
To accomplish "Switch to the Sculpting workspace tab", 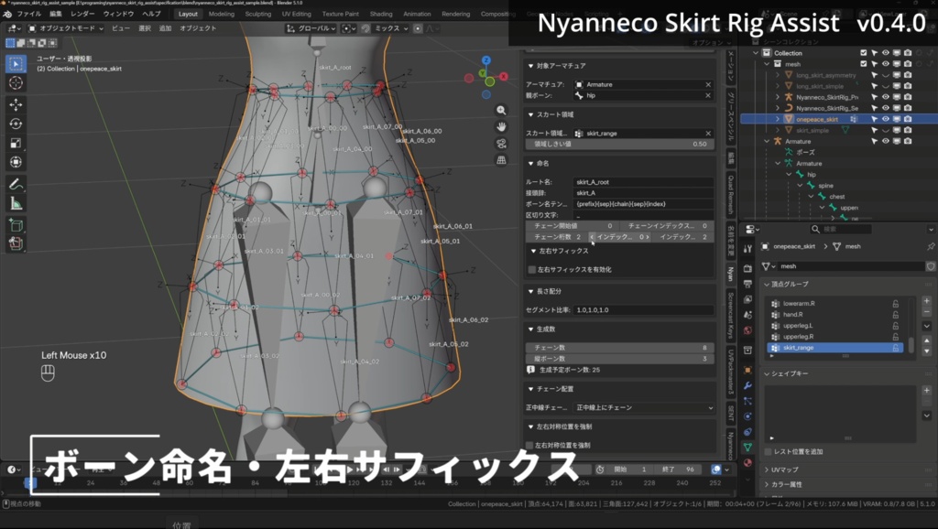I will (257, 14).
